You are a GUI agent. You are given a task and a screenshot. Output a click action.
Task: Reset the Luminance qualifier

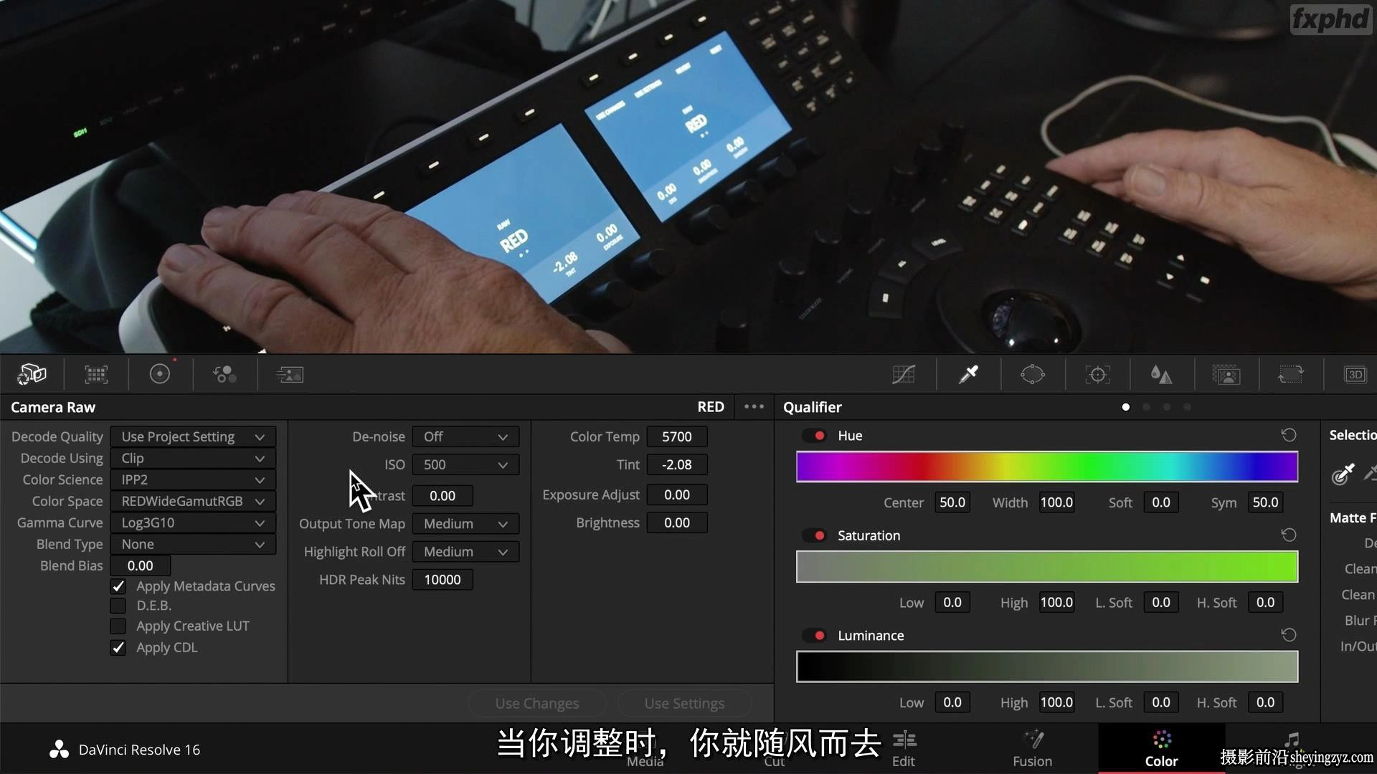[1289, 635]
